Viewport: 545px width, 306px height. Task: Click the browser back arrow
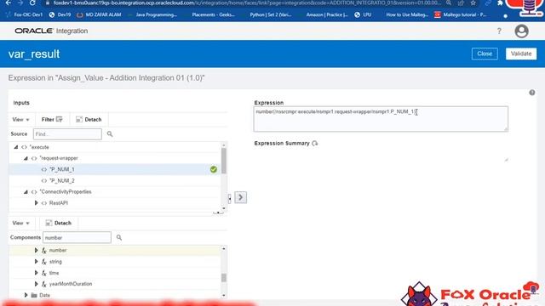(9, 3)
